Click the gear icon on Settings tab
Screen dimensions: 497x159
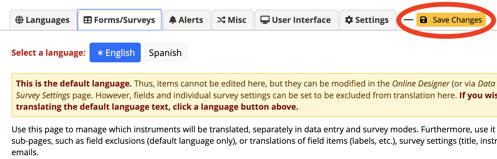point(349,20)
